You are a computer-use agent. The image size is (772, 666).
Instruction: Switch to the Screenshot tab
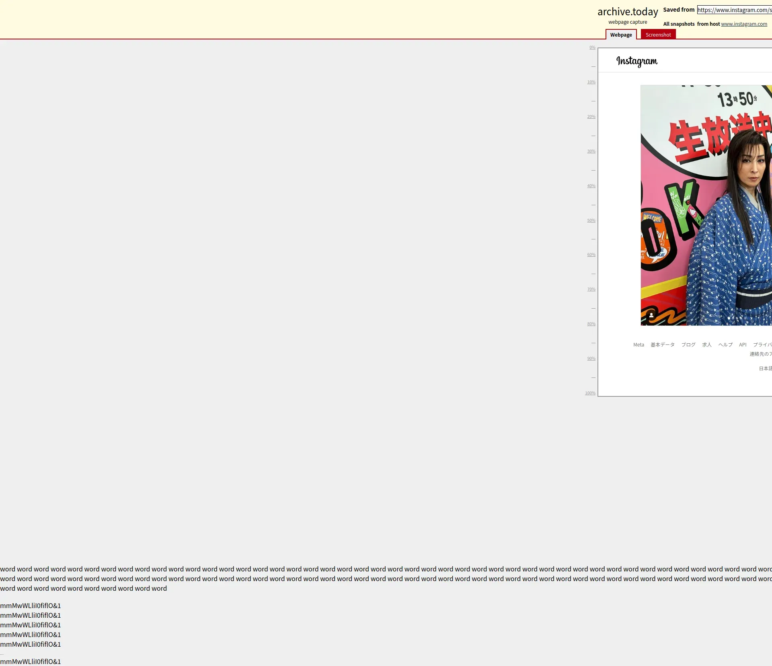click(x=658, y=35)
